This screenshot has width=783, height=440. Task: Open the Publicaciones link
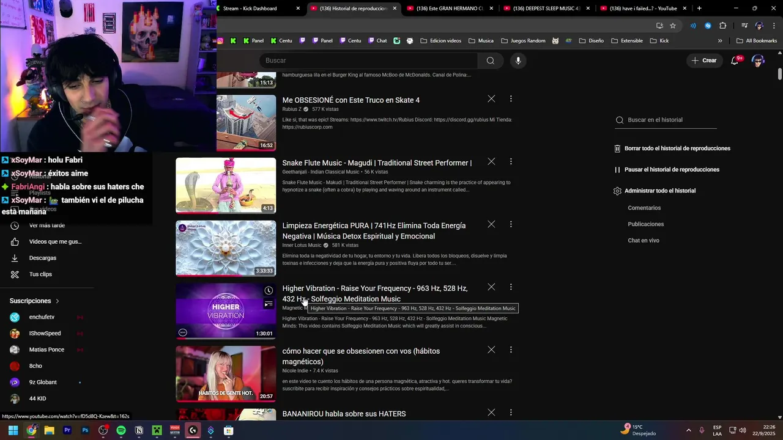click(x=645, y=224)
